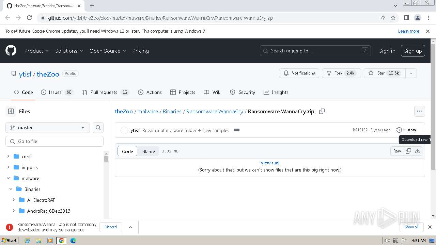Open the Chrome side panel icon
Screen dimensions: 436x245
pos(406,18)
